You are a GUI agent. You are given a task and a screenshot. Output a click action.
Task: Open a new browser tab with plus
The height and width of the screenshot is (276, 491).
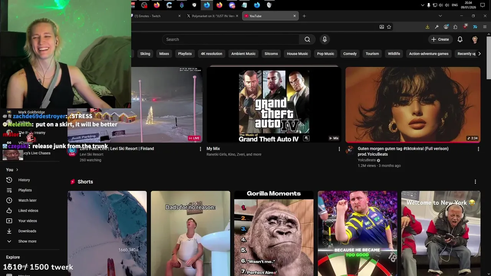pos(304,16)
